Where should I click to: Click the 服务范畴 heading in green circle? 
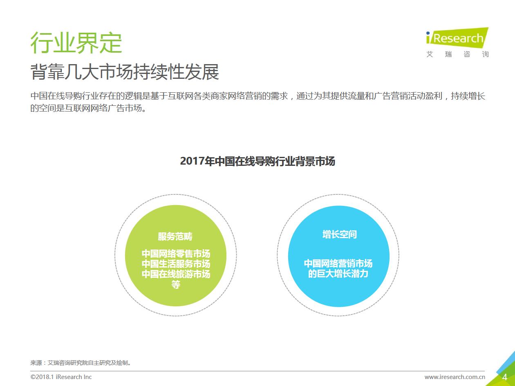point(175,237)
